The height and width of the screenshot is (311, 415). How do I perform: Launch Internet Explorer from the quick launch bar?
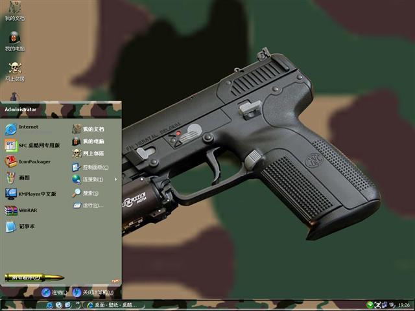tap(49, 305)
